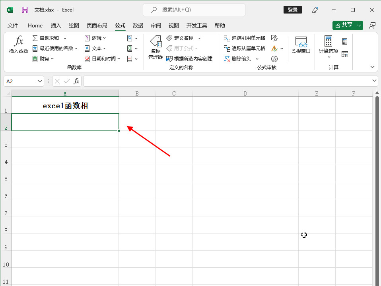The height and width of the screenshot is (286, 381).
Task: Open the Financial (财务) functions menu
Action: point(43,58)
